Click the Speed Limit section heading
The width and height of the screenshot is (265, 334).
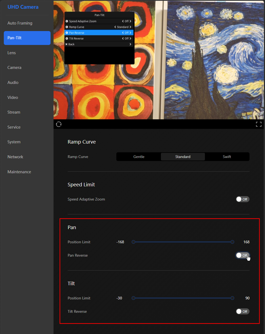81,184
